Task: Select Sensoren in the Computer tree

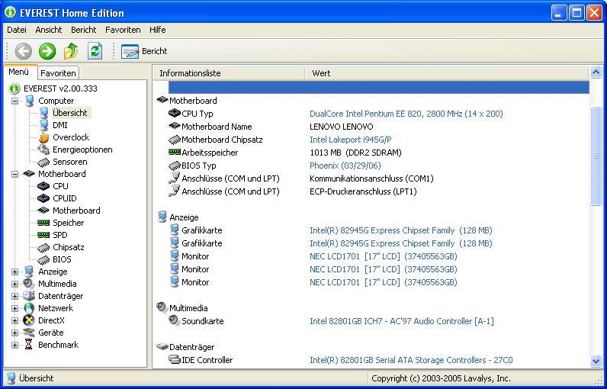Action: click(x=69, y=162)
